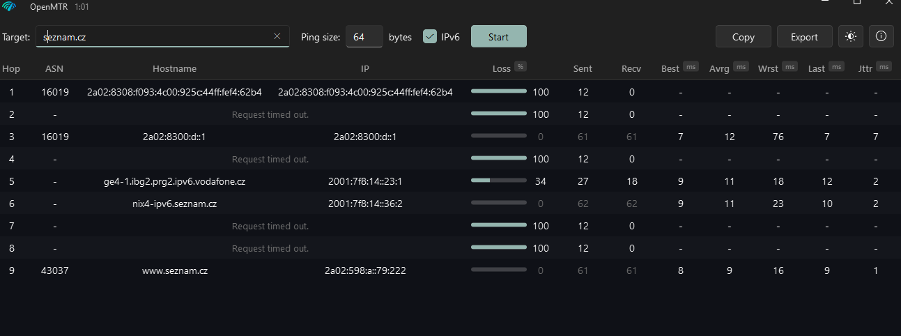Click hostname 2a02:8300:d::1 in hop 3
901x336 pixels.
pyautogui.click(x=174, y=137)
